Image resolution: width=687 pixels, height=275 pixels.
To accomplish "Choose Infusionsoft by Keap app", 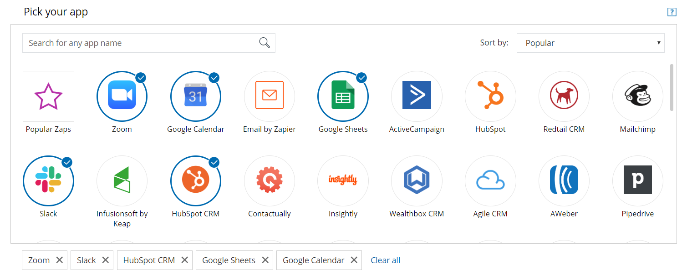I will pyautogui.click(x=122, y=180).
